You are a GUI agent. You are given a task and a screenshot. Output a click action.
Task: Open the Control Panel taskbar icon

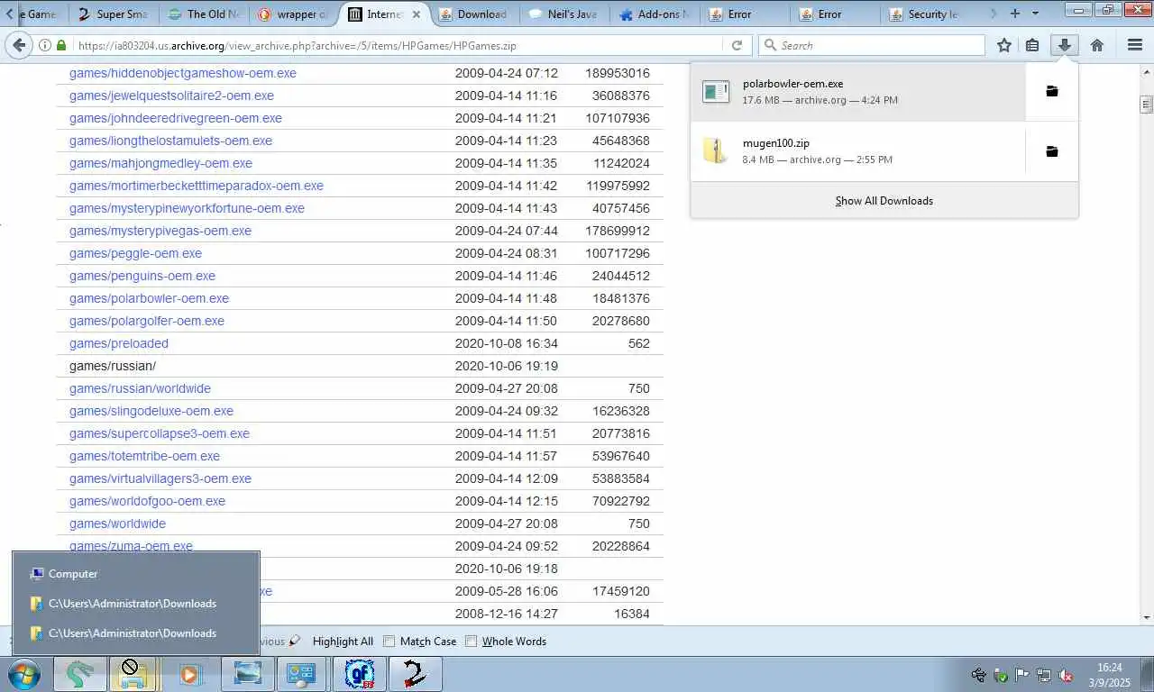pyautogui.click(x=301, y=674)
